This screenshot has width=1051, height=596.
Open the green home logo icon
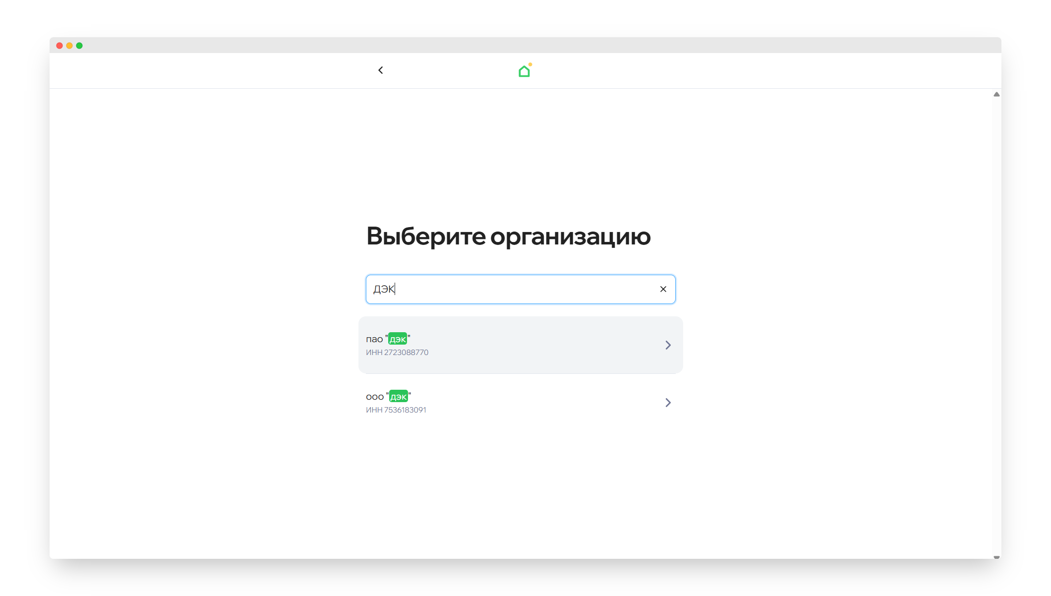tap(524, 71)
